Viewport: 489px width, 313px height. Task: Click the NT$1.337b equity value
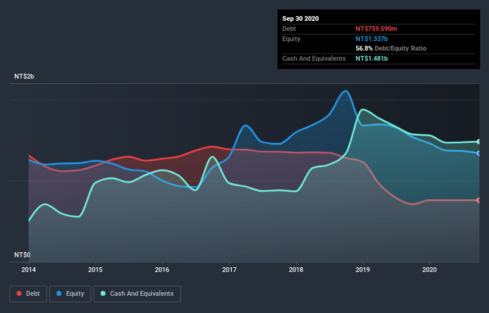[x=372, y=39]
